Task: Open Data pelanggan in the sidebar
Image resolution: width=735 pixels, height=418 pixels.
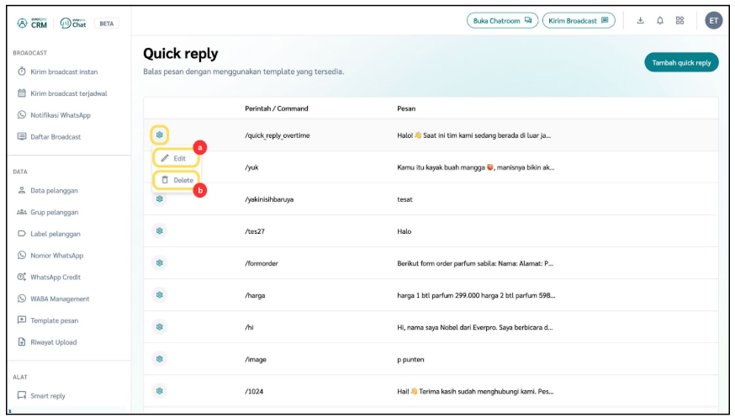Action: pyautogui.click(x=54, y=191)
